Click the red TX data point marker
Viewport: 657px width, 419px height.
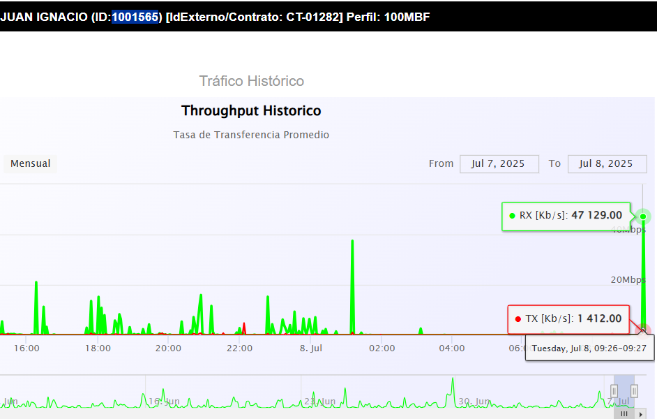coord(644,330)
